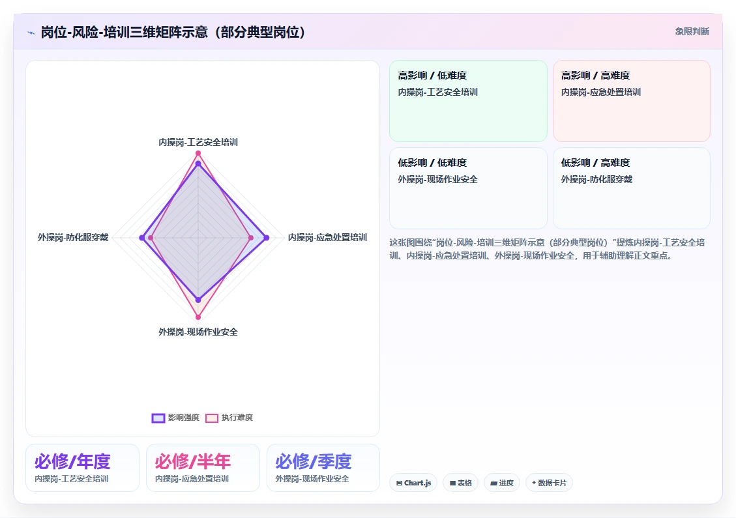Click the card title 岗位-风险-培训三维矩阵示意

pyautogui.click(x=173, y=33)
